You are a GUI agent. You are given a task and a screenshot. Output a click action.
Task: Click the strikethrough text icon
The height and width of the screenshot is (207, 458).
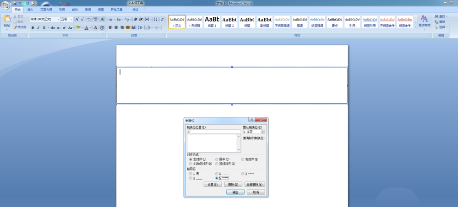tap(53, 28)
